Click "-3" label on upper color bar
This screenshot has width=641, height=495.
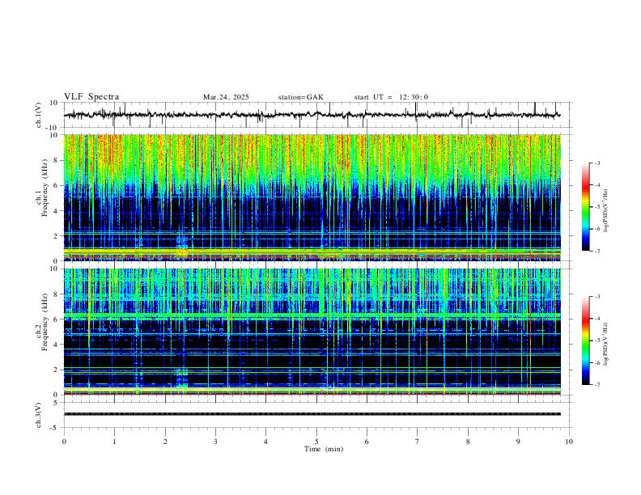[x=597, y=163]
